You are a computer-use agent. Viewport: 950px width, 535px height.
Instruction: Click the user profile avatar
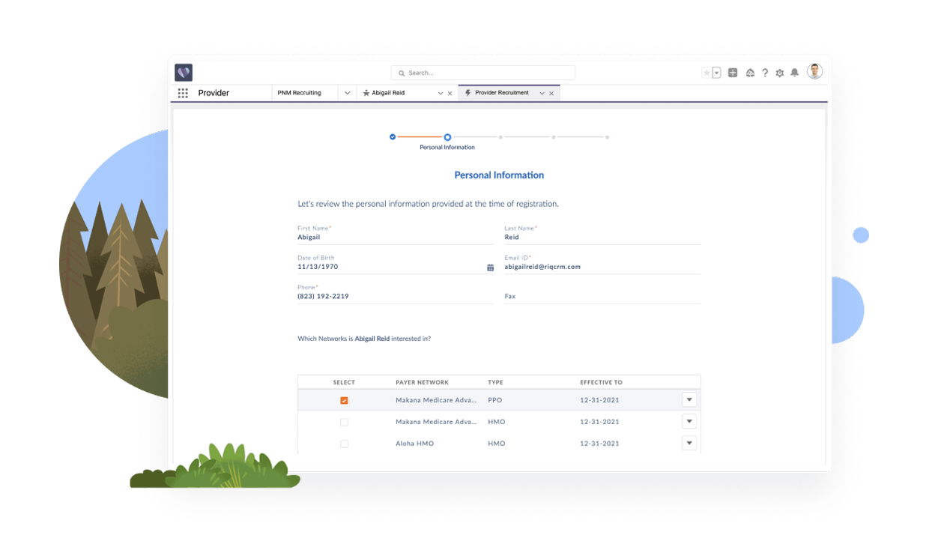click(814, 72)
